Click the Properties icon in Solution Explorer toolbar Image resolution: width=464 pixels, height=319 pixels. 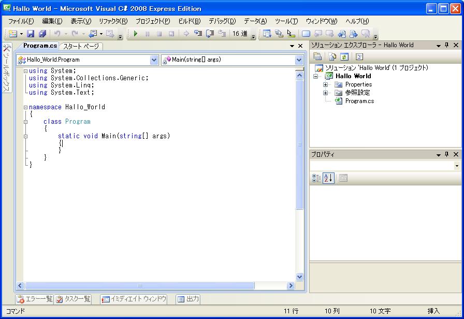pos(317,56)
